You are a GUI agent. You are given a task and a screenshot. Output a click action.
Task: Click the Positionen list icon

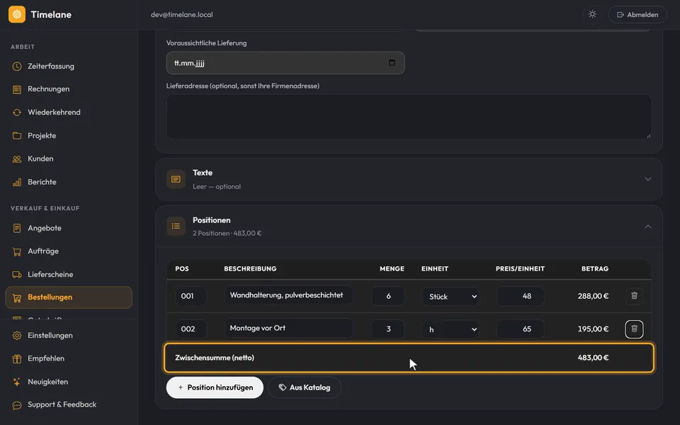pyautogui.click(x=176, y=227)
